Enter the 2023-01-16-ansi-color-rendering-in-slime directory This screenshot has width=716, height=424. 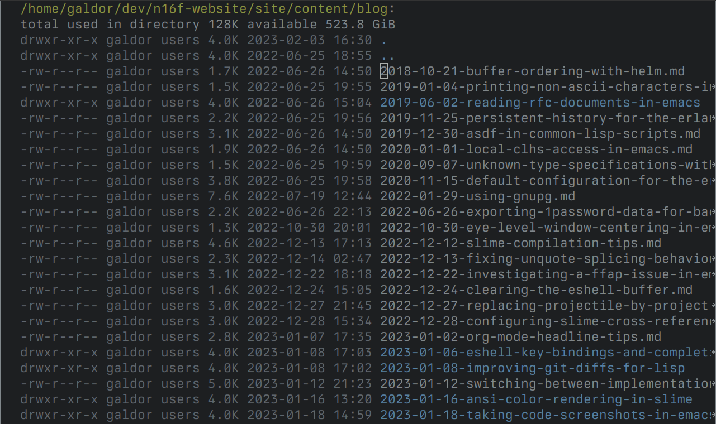(536, 399)
